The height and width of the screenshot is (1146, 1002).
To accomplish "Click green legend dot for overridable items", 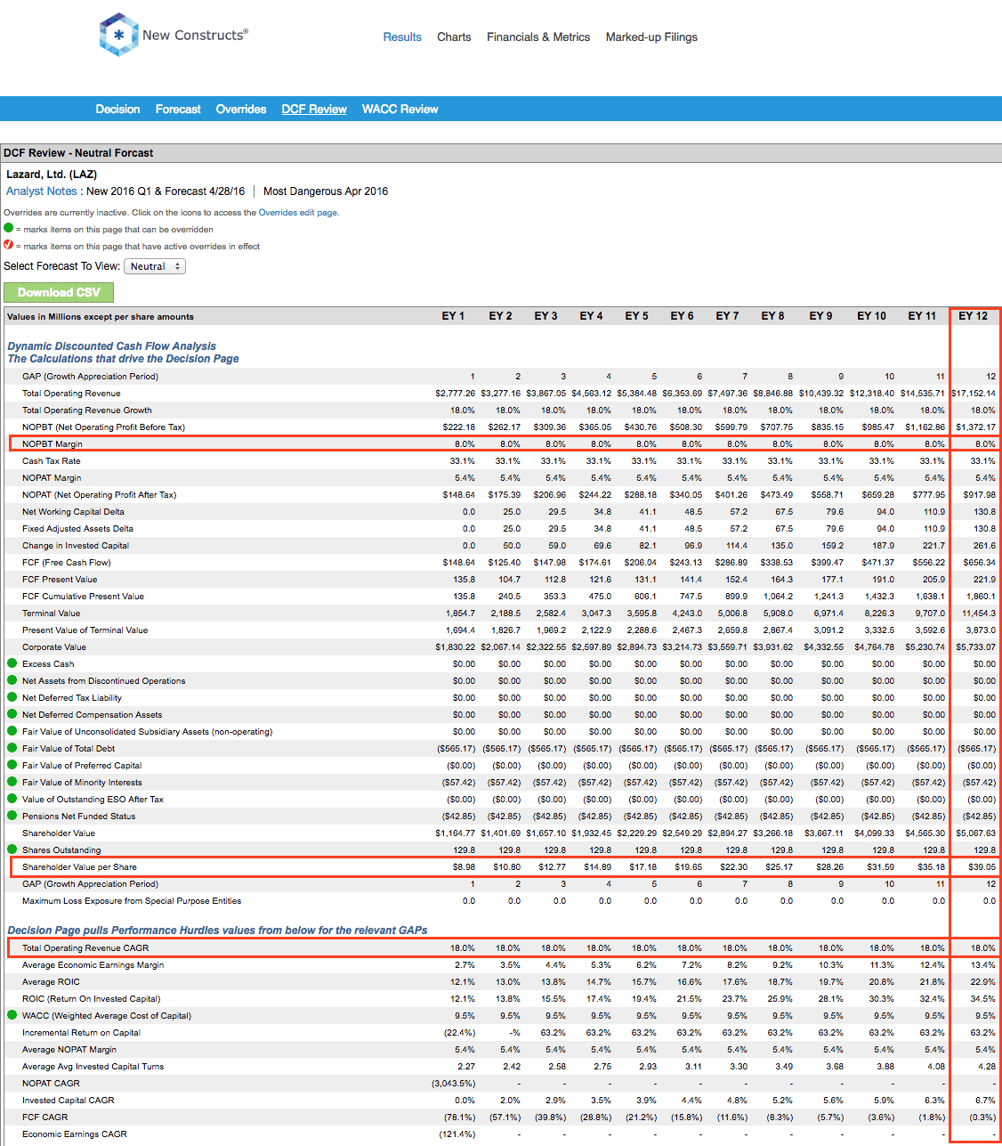I will (x=9, y=228).
